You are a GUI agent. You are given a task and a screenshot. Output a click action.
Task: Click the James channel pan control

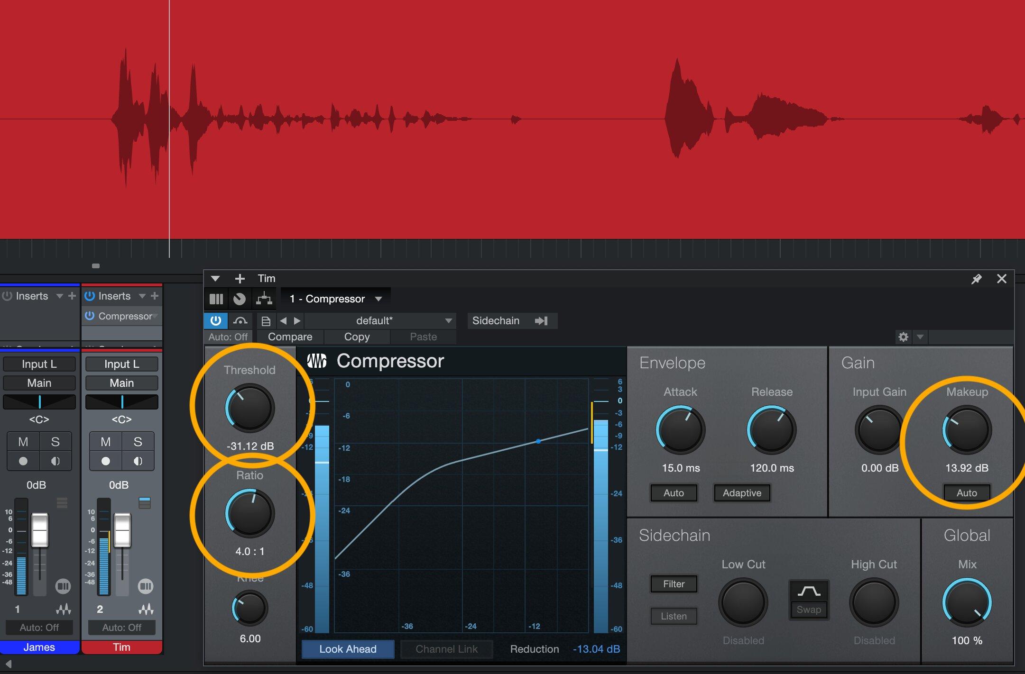coord(39,402)
